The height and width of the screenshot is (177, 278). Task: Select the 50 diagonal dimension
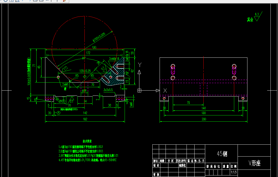(x=85, y=77)
